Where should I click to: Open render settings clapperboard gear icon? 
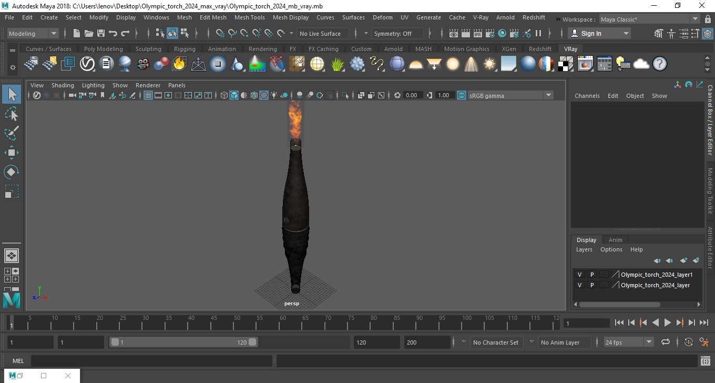(x=490, y=33)
